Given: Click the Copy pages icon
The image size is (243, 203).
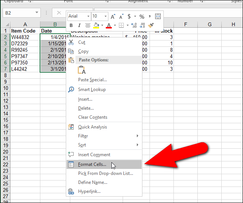Looking at the screenshot, I should [71, 51].
